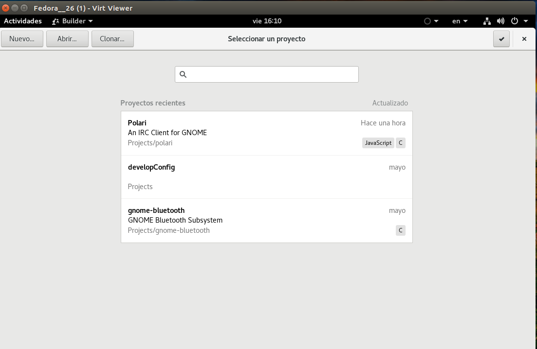Click the JavaScript language tag on Polari
The width and height of the screenshot is (537, 349).
[378, 143]
